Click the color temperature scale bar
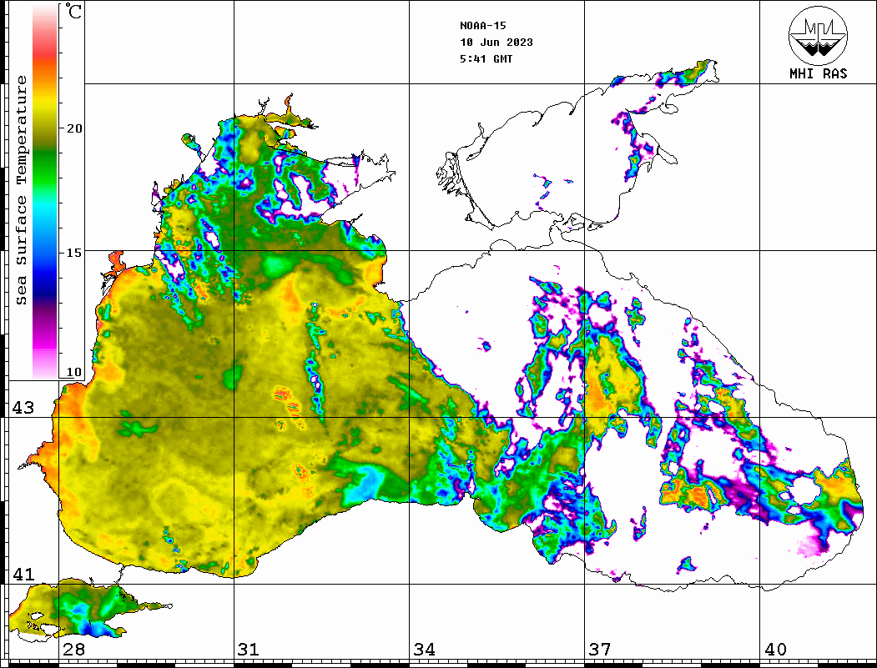The width and height of the screenshot is (877, 668). 45,191
